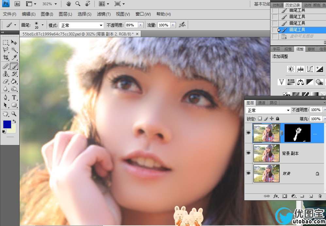Select the Crop tool
326x226 pixels.
click(x=6, y=57)
